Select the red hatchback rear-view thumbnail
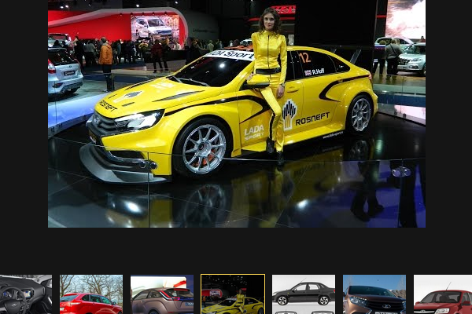 pos(91,294)
